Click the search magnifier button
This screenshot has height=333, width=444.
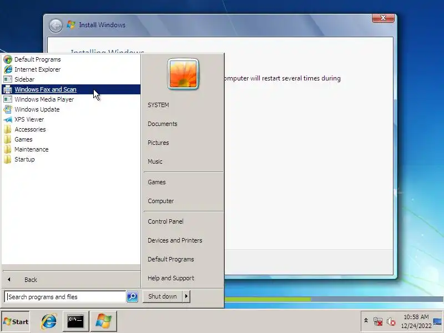132,296
